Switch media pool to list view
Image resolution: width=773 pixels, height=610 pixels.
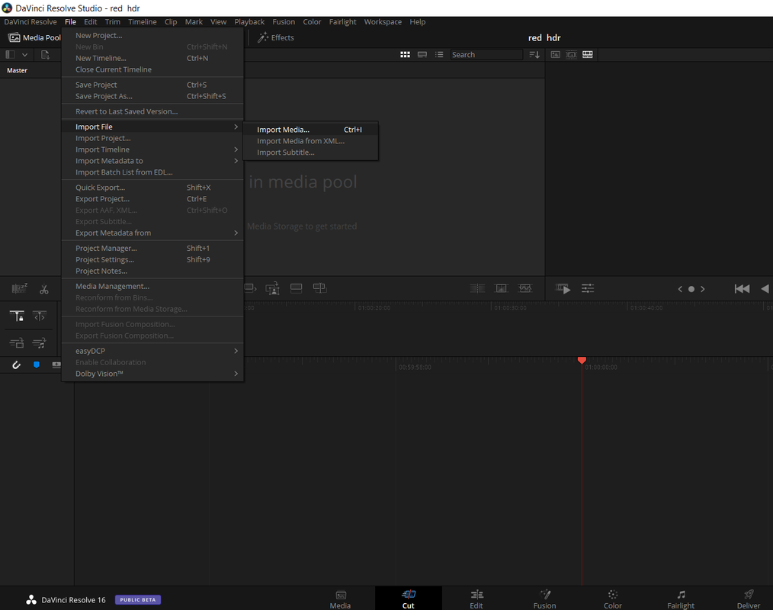point(439,55)
